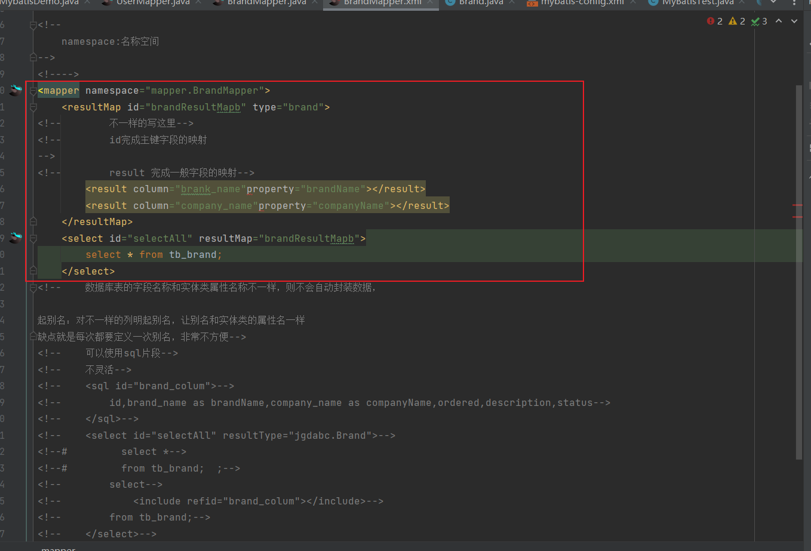Jump to next highlighted problem with down arrow
Screen dimensions: 811x551
click(794, 21)
